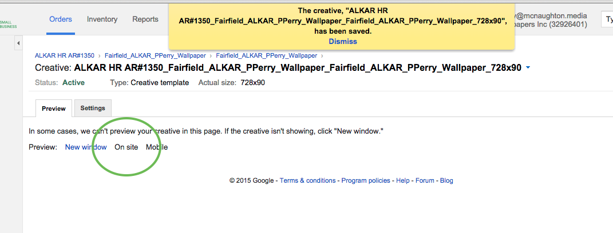Dismiss the creative saved notification
Image resolution: width=613 pixels, height=233 pixels.
[x=342, y=41]
